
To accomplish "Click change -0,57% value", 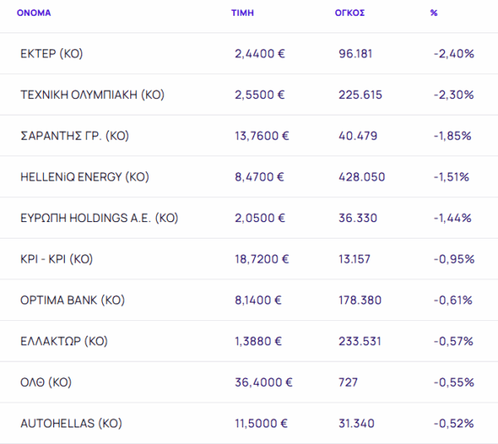I will tap(453, 341).
